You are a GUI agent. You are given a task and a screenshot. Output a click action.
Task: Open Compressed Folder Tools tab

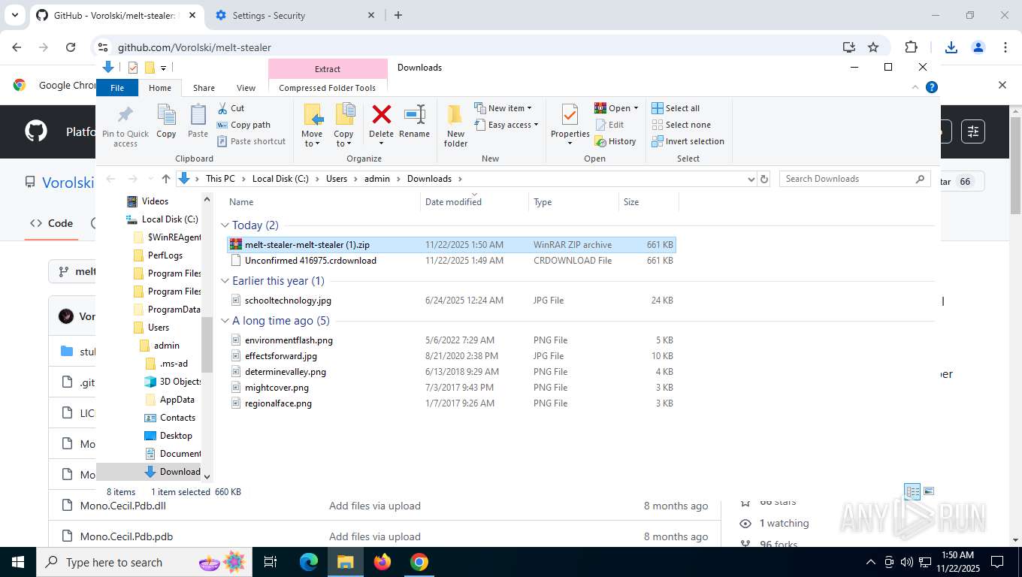coord(327,88)
